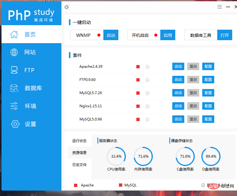The image size is (237, 196).
Task: Start Apache2.4.39 service
Action: pos(178,67)
